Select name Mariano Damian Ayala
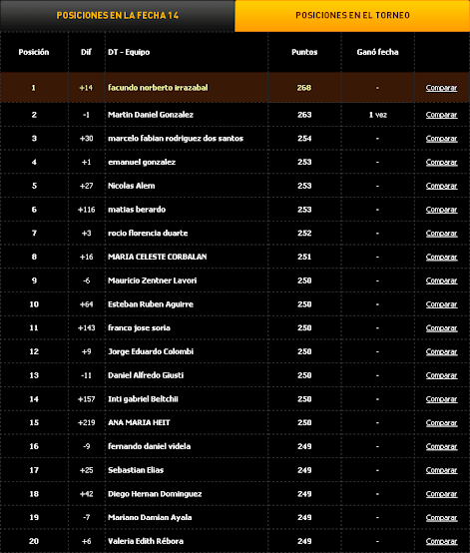This screenshot has width=470, height=553. pyautogui.click(x=150, y=518)
